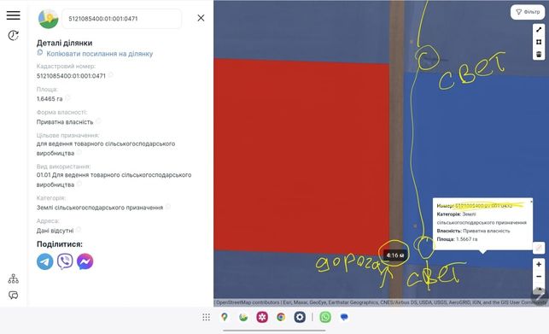Share parcel via Messenger
Image resolution: width=549 pixels, height=334 pixels.
85,261
